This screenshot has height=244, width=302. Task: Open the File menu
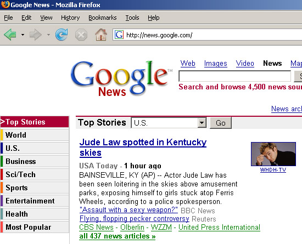(8, 18)
